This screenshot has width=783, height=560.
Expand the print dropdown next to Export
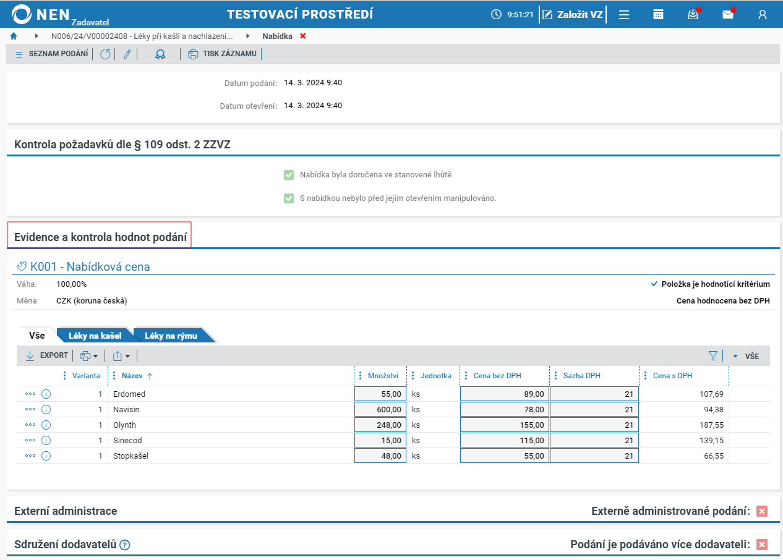[x=89, y=355]
